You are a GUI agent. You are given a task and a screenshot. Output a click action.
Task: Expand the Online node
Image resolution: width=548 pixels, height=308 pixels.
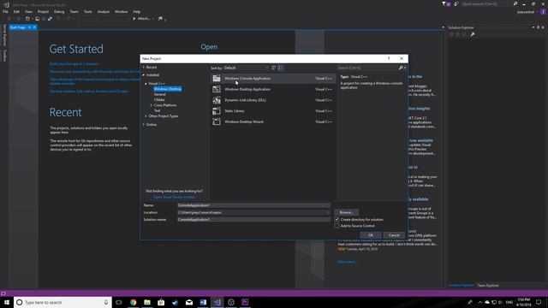pyautogui.click(x=144, y=125)
